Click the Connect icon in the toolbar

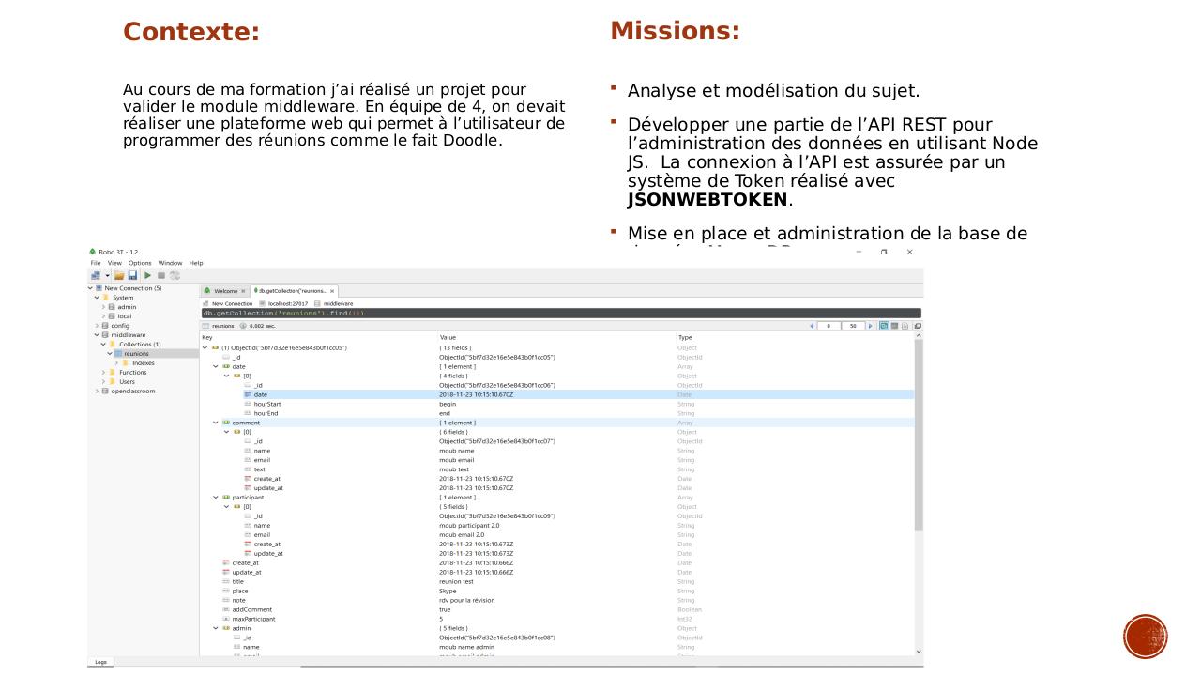tap(97, 275)
